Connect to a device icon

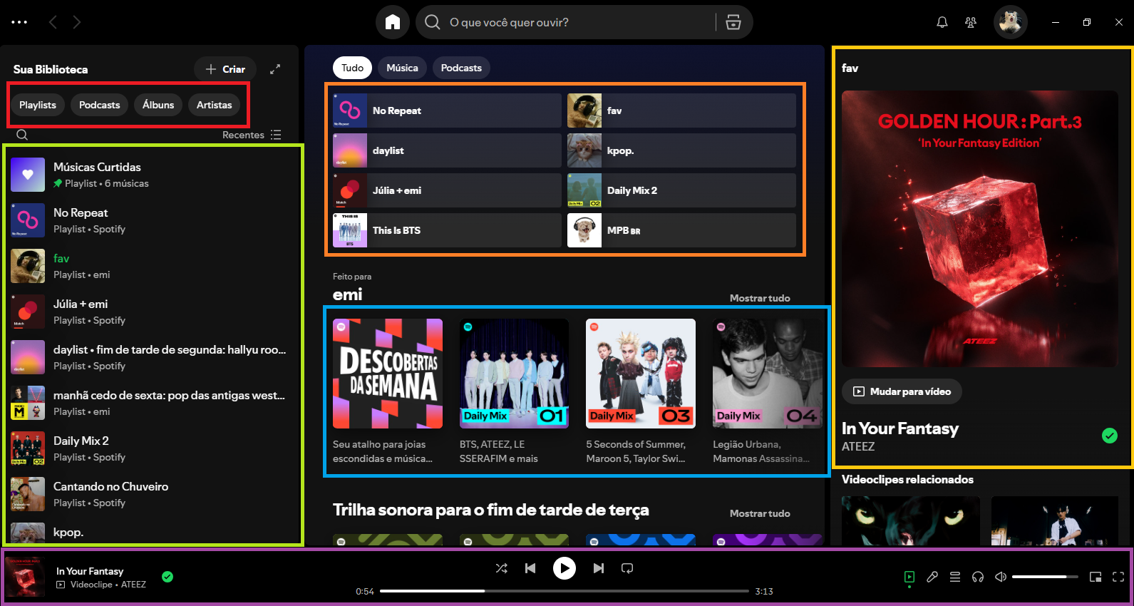click(978, 577)
